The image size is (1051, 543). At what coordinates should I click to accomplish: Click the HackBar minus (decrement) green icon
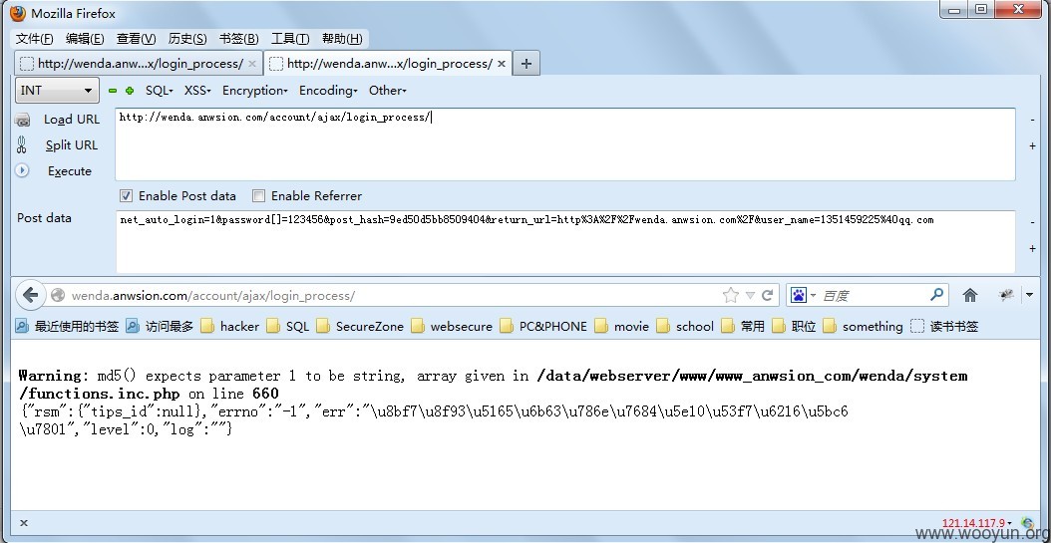click(112, 91)
